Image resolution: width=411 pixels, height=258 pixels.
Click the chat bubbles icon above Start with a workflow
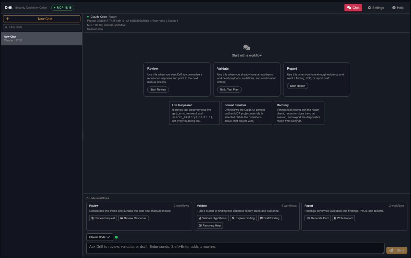click(247, 48)
